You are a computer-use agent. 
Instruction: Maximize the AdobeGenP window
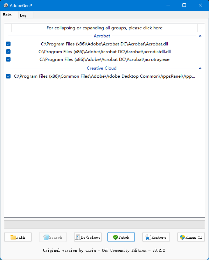184,5
